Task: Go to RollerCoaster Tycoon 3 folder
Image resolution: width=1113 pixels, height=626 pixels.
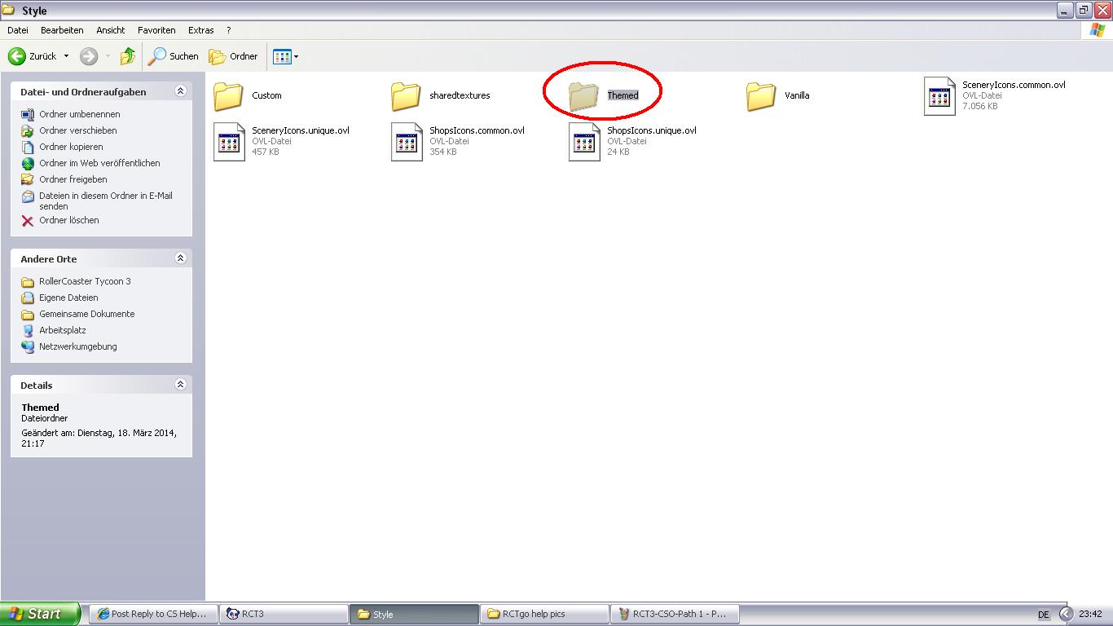Action: coord(84,281)
